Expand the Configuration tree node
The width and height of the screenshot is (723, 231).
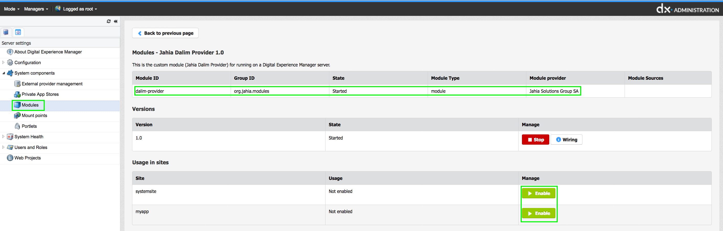click(3, 63)
